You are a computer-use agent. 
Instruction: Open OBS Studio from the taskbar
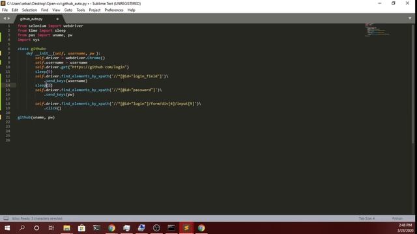(x=156, y=228)
